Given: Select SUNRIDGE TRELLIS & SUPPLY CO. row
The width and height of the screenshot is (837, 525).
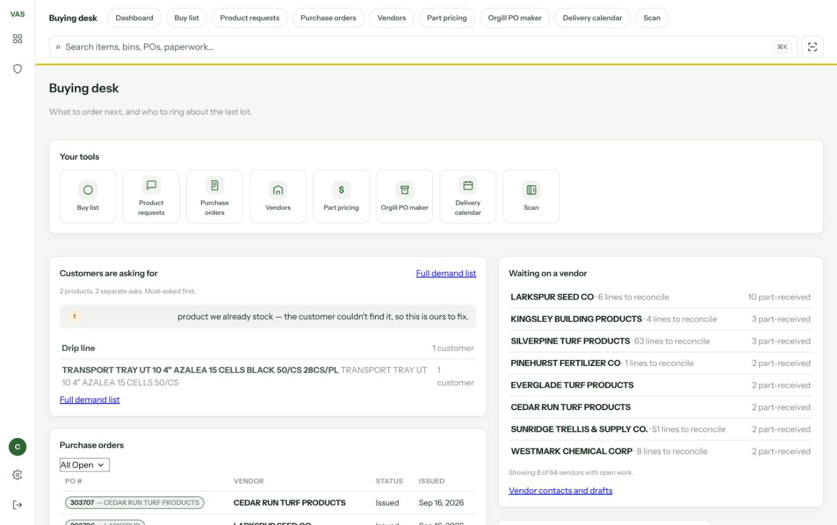Looking at the screenshot, I should (x=660, y=429).
